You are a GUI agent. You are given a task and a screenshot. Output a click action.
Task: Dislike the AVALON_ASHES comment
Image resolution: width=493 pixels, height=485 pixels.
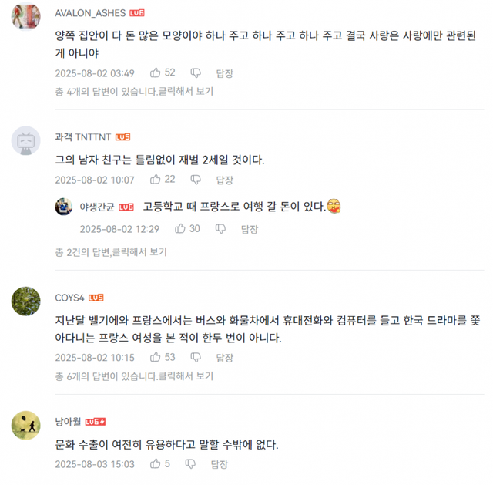pos(196,73)
